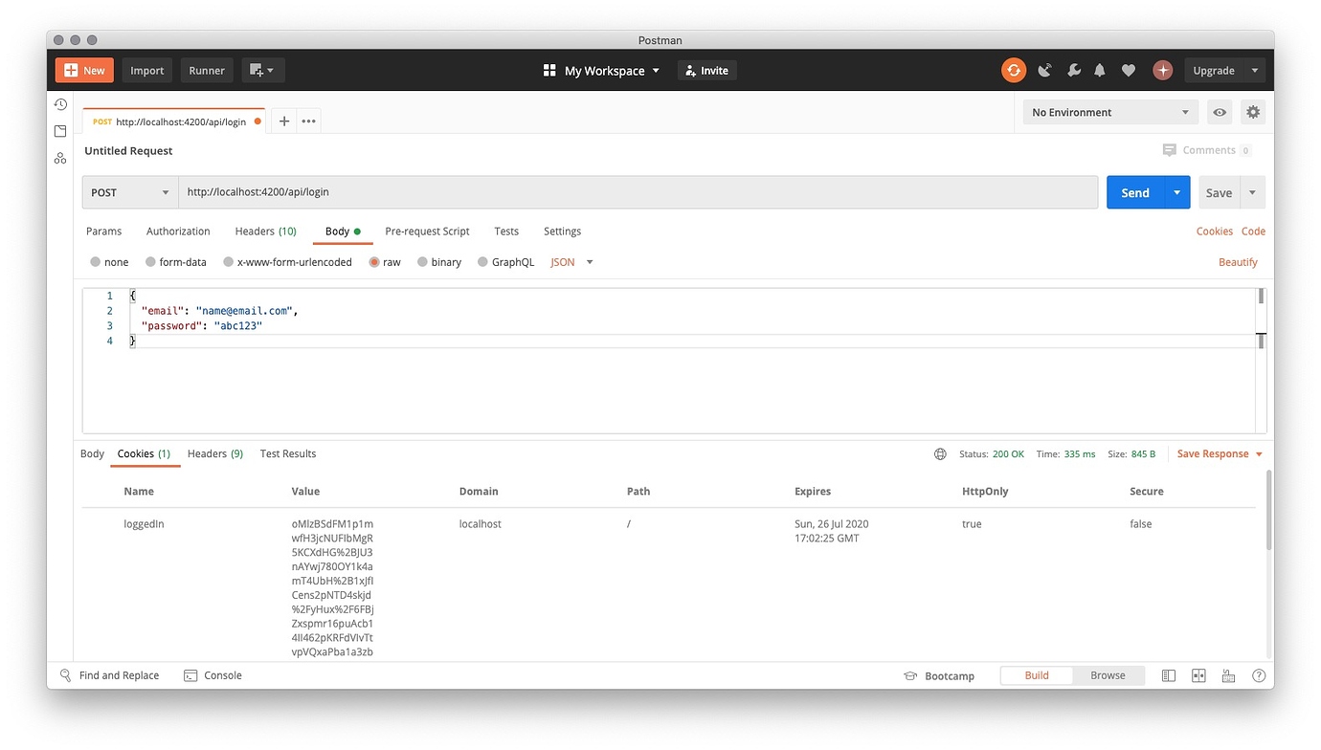The image size is (1321, 750).
Task: Click the environment quick look eye icon
Action: [x=1220, y=112]
